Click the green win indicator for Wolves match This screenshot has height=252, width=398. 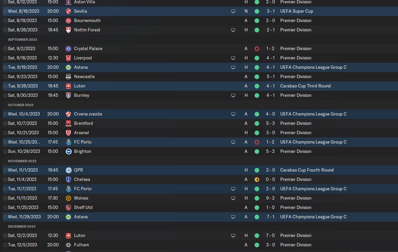click(x=257, y=198)
